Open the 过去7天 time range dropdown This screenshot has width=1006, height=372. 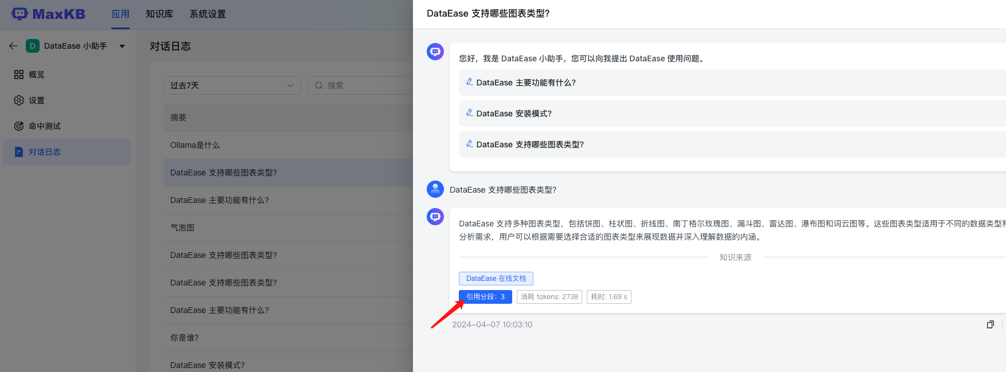point(232,85)
